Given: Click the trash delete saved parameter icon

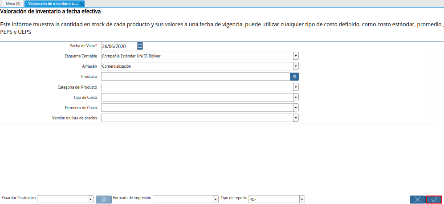Looking at the screenshot, I should click(x=103, y=199).
